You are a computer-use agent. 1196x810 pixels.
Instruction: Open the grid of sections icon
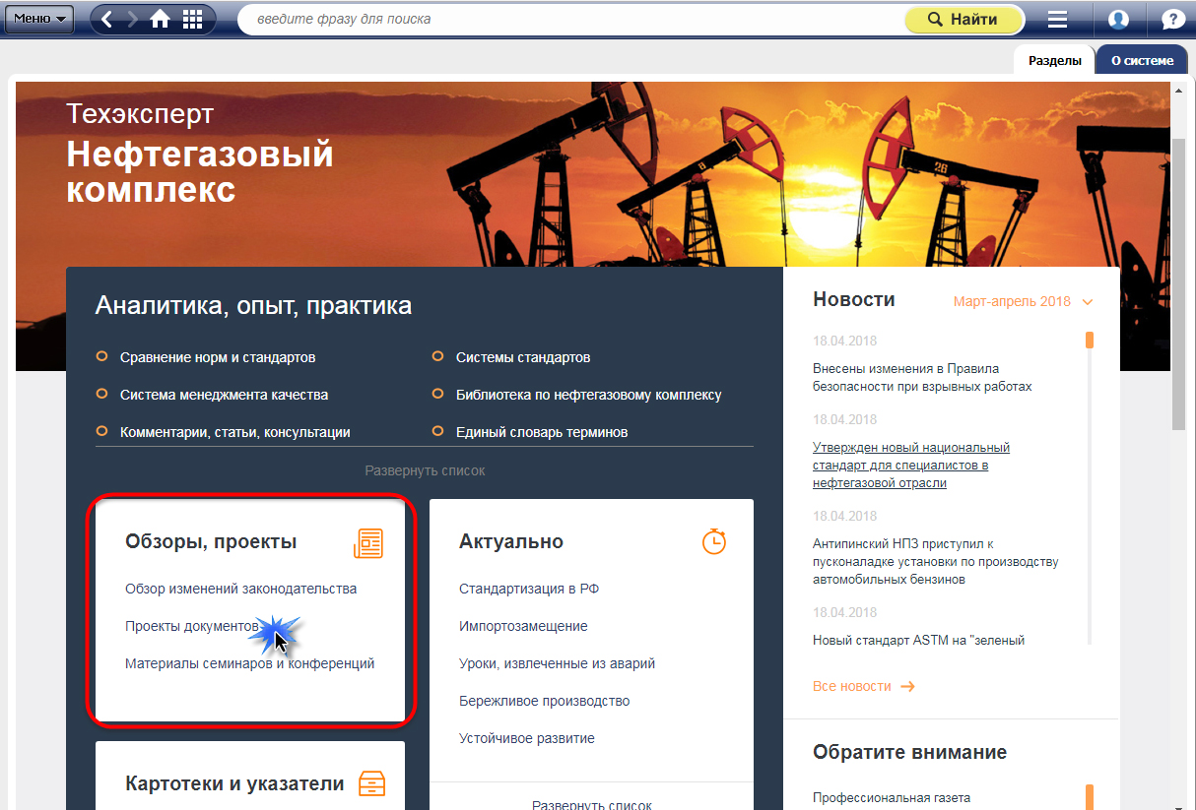[193, 19]
